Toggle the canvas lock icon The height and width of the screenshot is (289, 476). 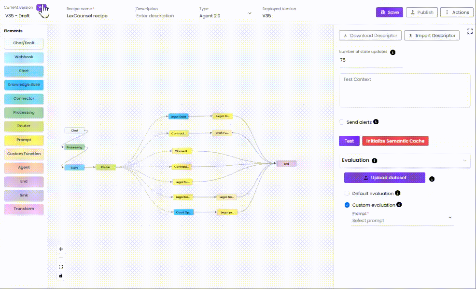tap(61, 276)
